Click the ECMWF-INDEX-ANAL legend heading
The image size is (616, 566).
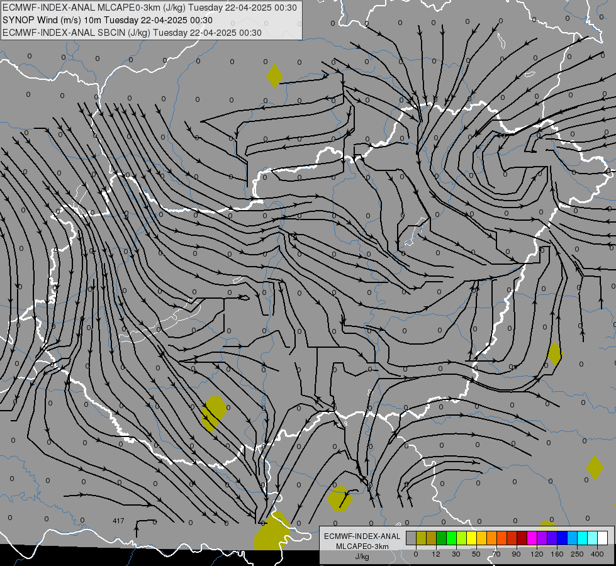click(x=362, y=536)
